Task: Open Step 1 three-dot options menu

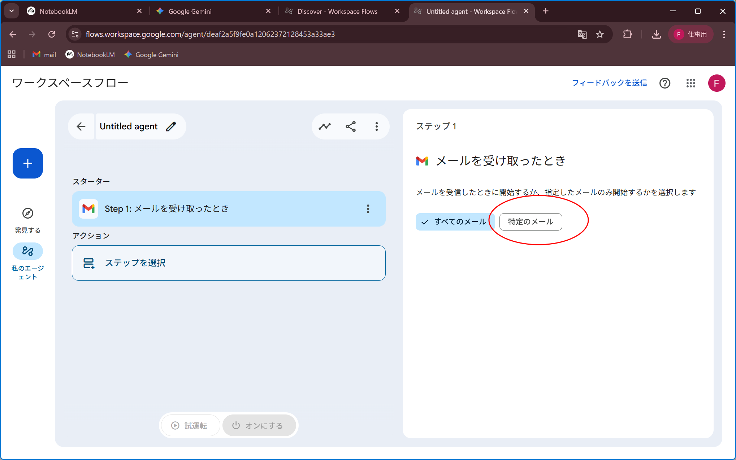Action: pyautogui.click(x=368, y=209)
